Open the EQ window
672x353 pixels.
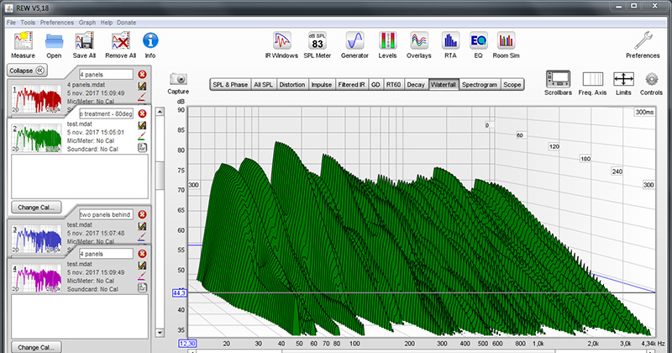(478, 40)
